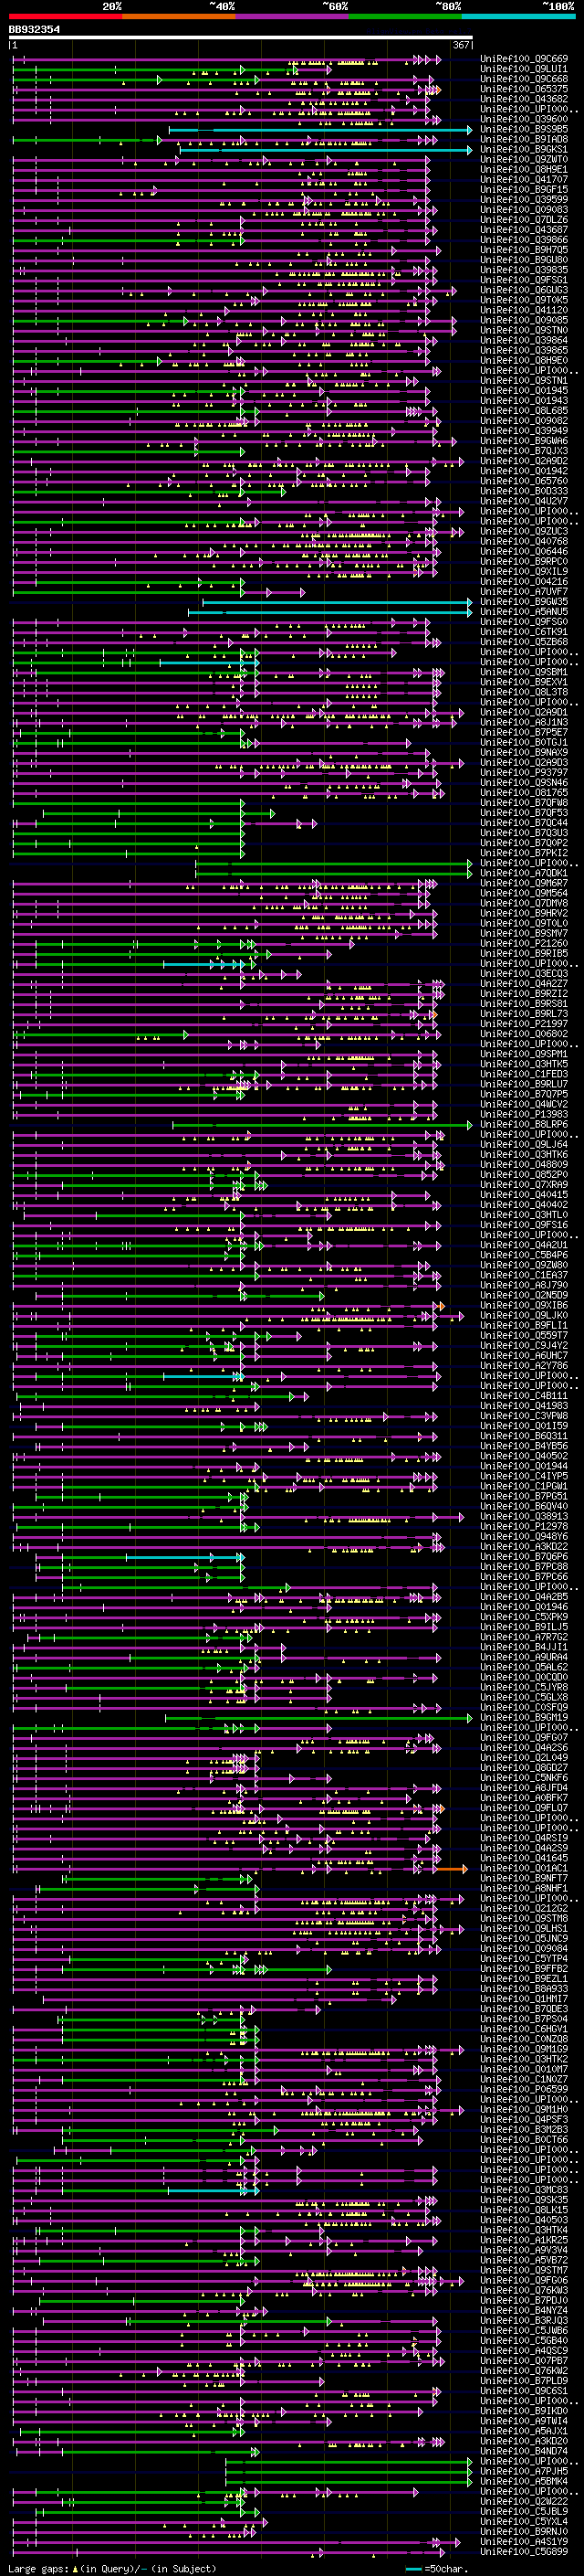584x2576 pixels.
Task: Select subject label UniRef100_Q9LHS1
Action: tap(524, 1929)
